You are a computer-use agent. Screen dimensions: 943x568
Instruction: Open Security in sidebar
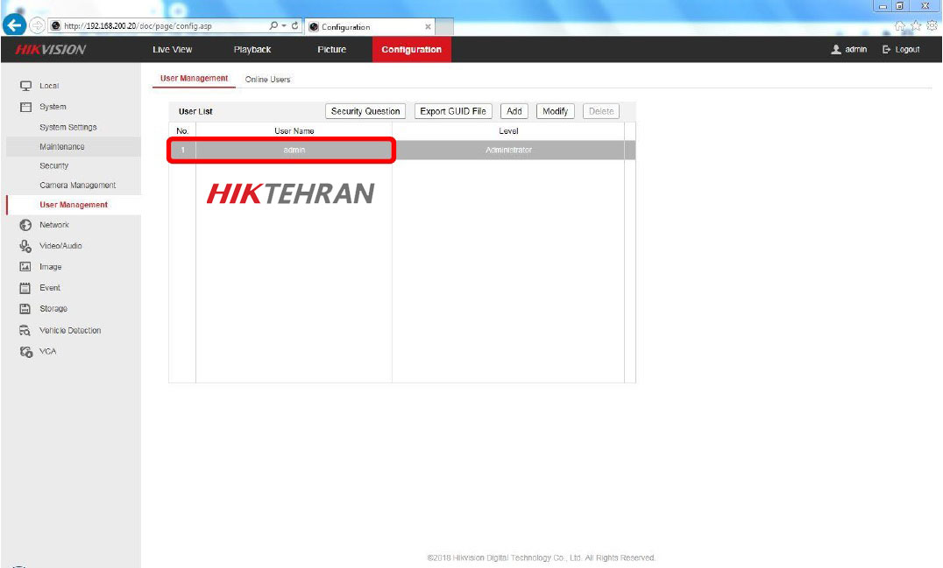pyautogui.click(x=54, y=165)
